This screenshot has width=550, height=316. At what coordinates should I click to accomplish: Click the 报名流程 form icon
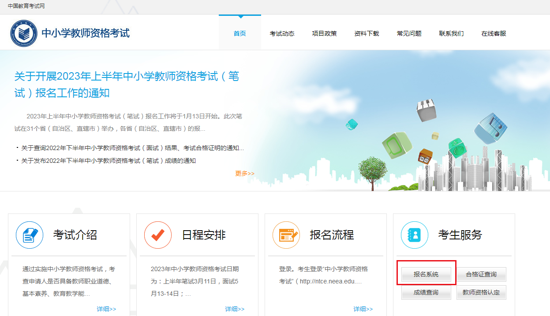(286, 235)
